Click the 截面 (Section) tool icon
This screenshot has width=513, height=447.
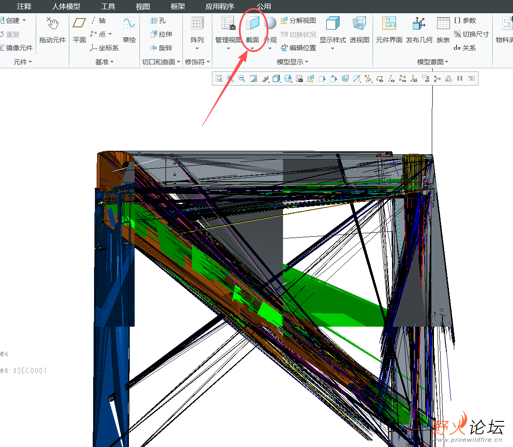(x=253, y=24)
